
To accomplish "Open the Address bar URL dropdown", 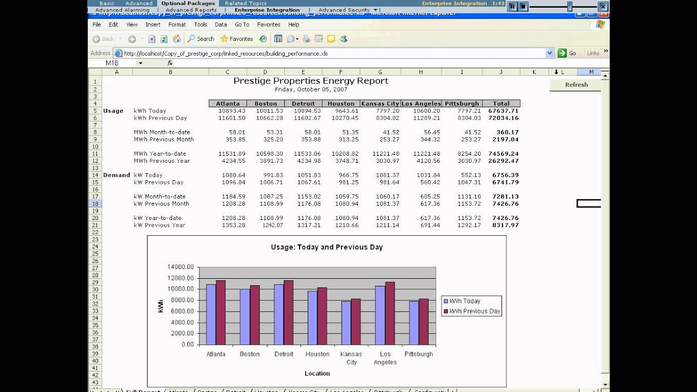I will [549, 53].
